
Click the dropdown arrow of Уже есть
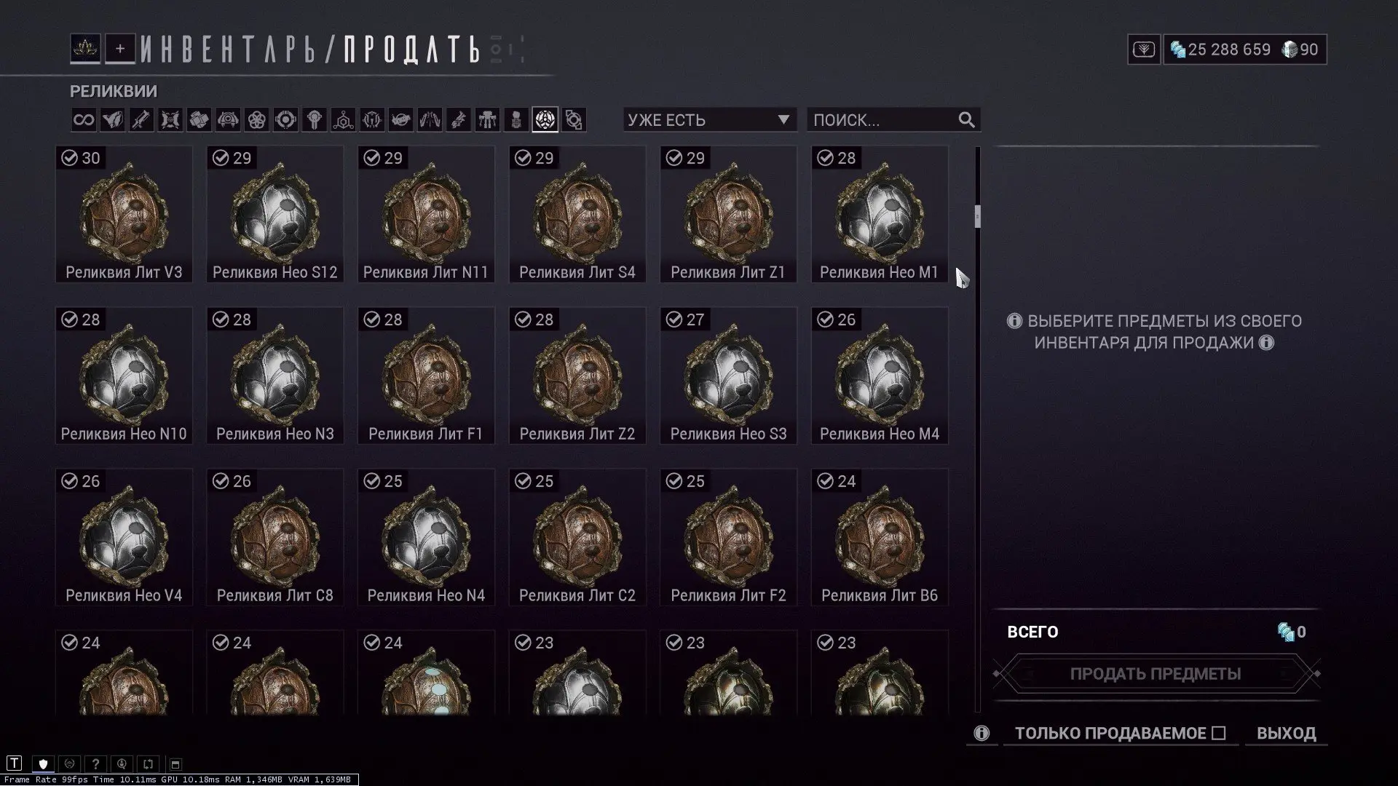783,120
